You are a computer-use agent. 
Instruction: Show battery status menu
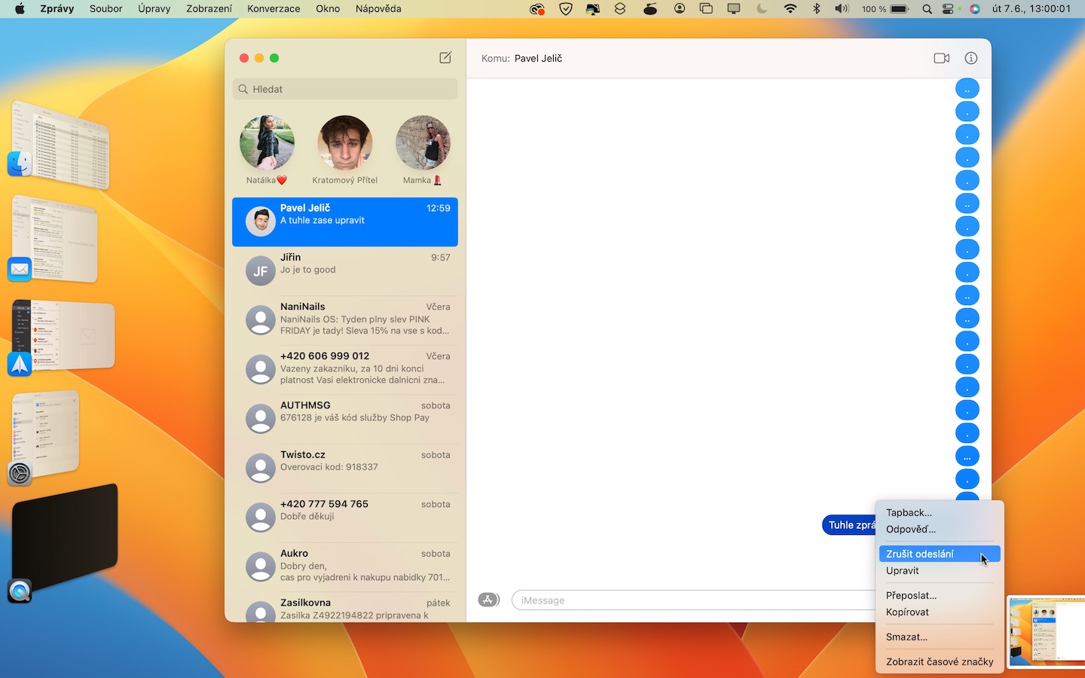tap(886, 9)
